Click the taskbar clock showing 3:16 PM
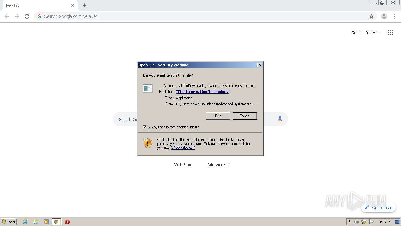This screenshot has width=401, height=226. (x=385, y=222)
